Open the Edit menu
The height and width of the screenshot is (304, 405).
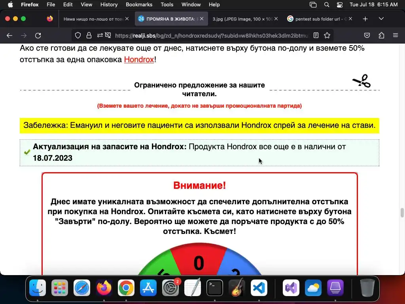(68, 5)
